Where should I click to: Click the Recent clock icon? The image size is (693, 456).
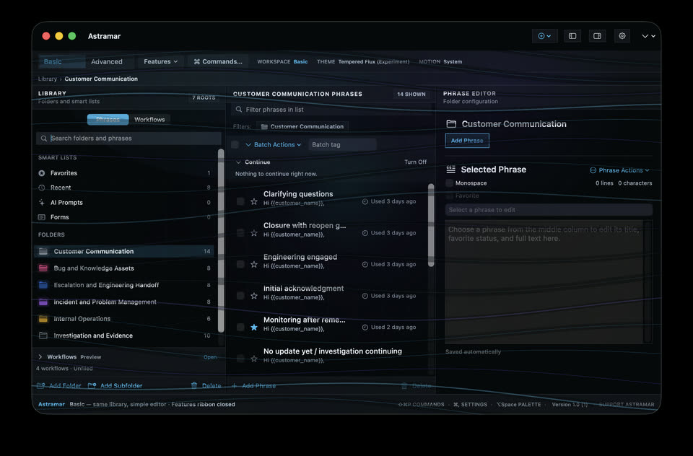[42, 188]
